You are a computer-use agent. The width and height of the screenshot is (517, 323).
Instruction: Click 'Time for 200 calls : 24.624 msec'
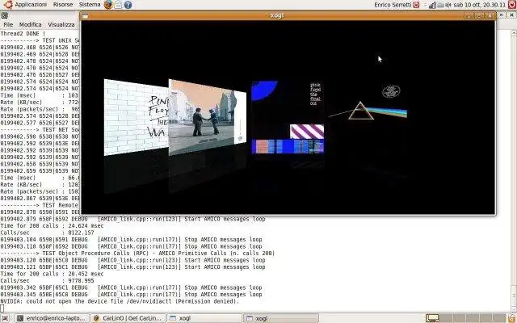click(52, 226)
